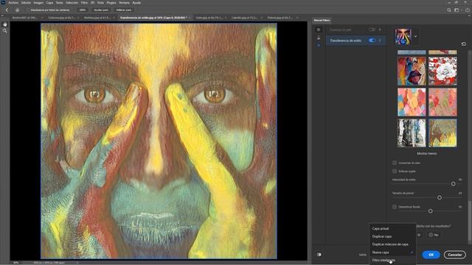
Task: Click the Sí feedback button
Action: pyautogui.click(x=419, y=235)
